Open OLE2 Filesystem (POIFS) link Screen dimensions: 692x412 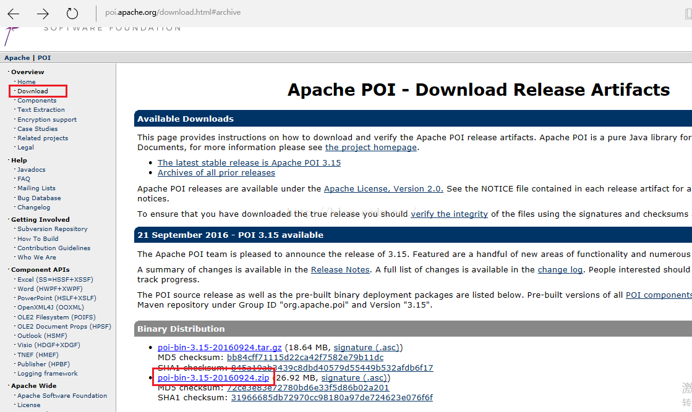56,317
